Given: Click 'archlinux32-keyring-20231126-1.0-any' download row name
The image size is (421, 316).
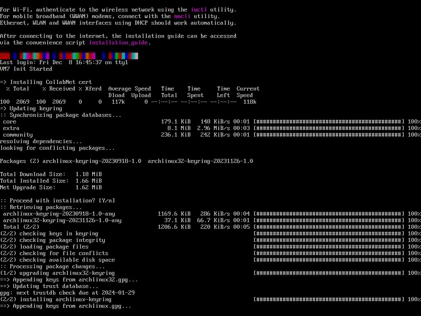Looking at the screenshot, I should (x=62, y=221).
